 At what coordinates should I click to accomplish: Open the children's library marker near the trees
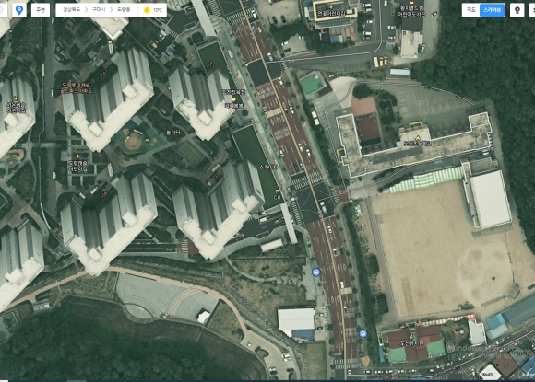pos(411,9)
